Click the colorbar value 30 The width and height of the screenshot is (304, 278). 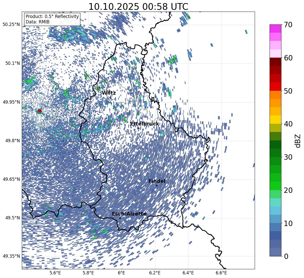pyautogui.click(x=288, y=157)
